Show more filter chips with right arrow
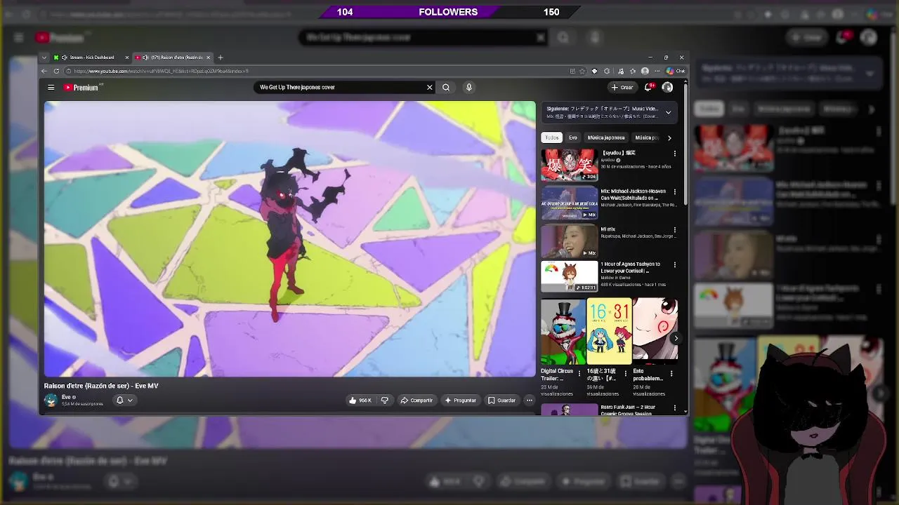Viewport: 899px width, 505px height. click(x=669, y=137)
